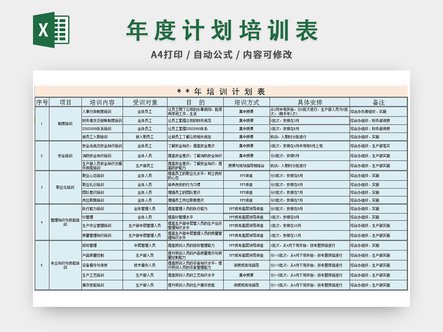Select the 消防安全知识培训 cell
This screenshot has height=332, width=443.
102,156
